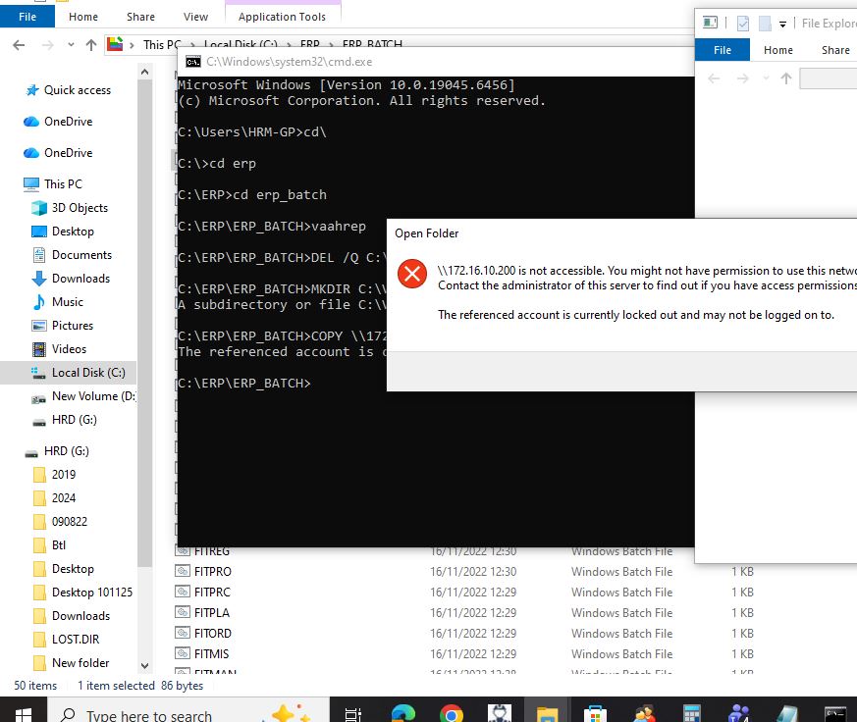Switch to the View ribbon tab
This screenshot has width=857, height=722.
click(x=195, y=17)
